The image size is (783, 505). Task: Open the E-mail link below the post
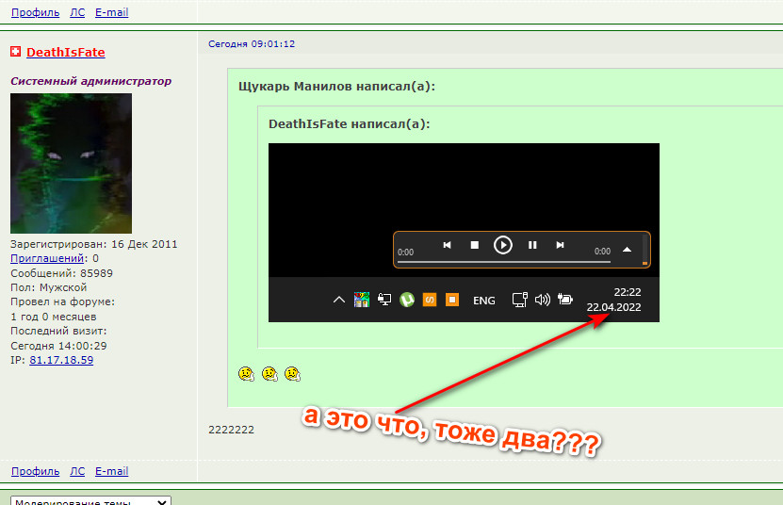112,471
